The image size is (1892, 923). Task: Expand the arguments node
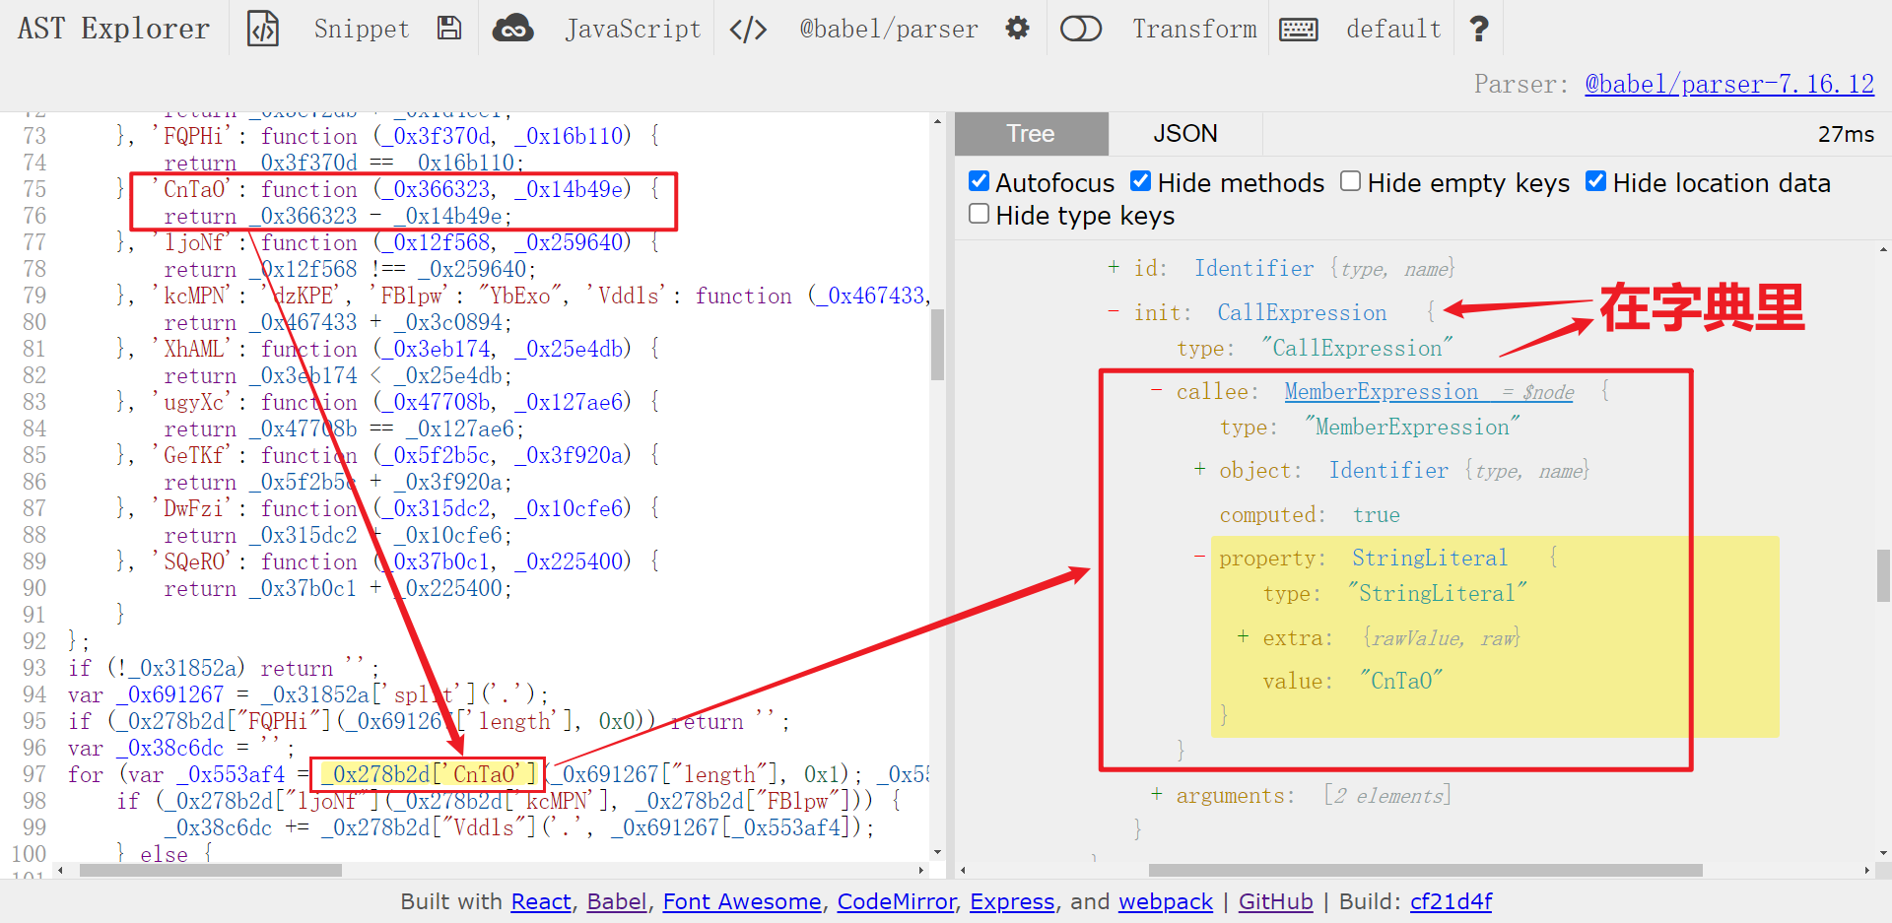click(1156, 794)
